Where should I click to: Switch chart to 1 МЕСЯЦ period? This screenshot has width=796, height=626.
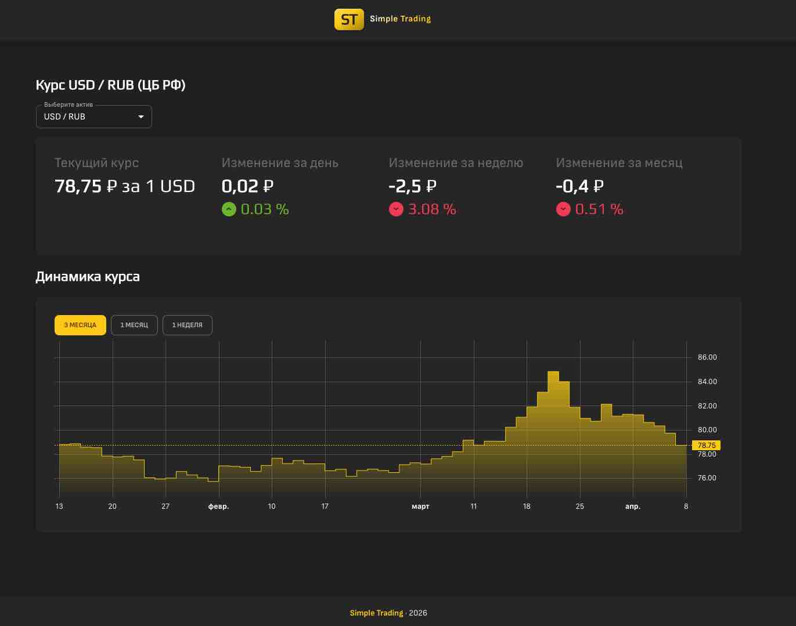pyautogui.click(x=134, y=325)
